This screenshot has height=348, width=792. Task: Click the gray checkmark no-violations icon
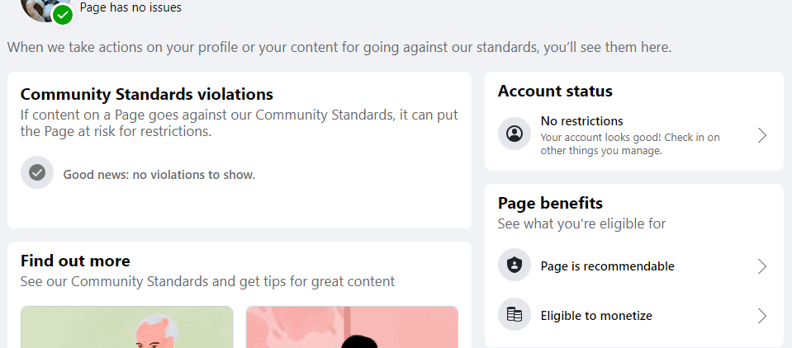click(x=37, y=172)
